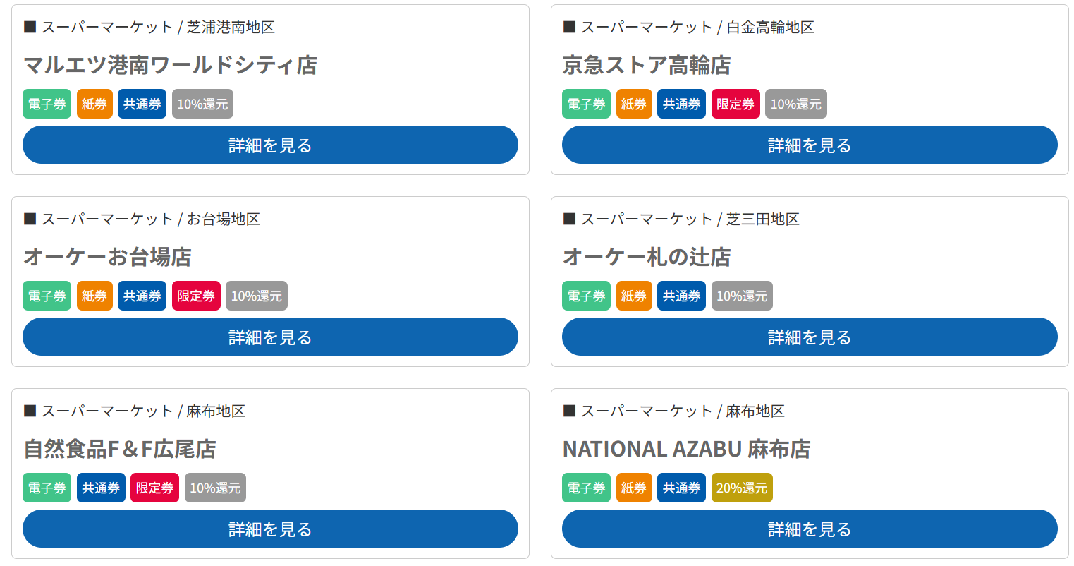Click the blue 共通券 tag on 自然食品F＆F広尾店
1074x566 pixels.
[x=101, y=488]
